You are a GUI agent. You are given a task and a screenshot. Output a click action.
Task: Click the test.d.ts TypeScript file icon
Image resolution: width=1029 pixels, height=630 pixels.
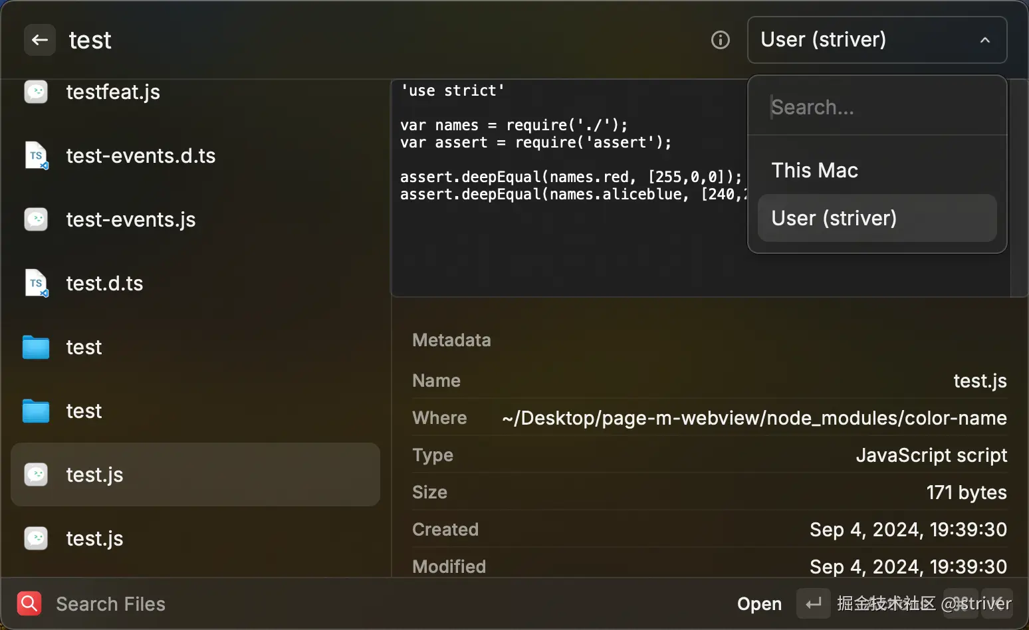(x=36, y=283)
